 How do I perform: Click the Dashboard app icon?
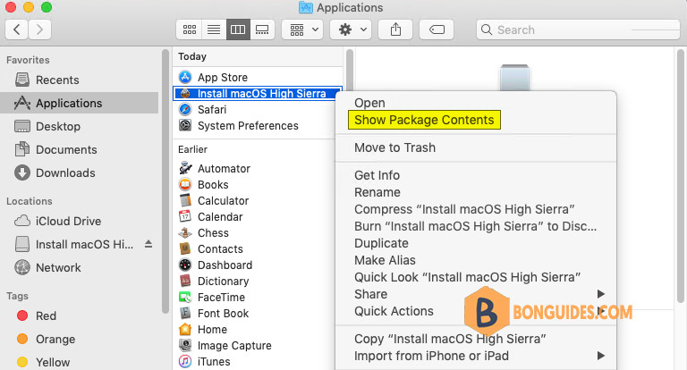pos(185,265)
